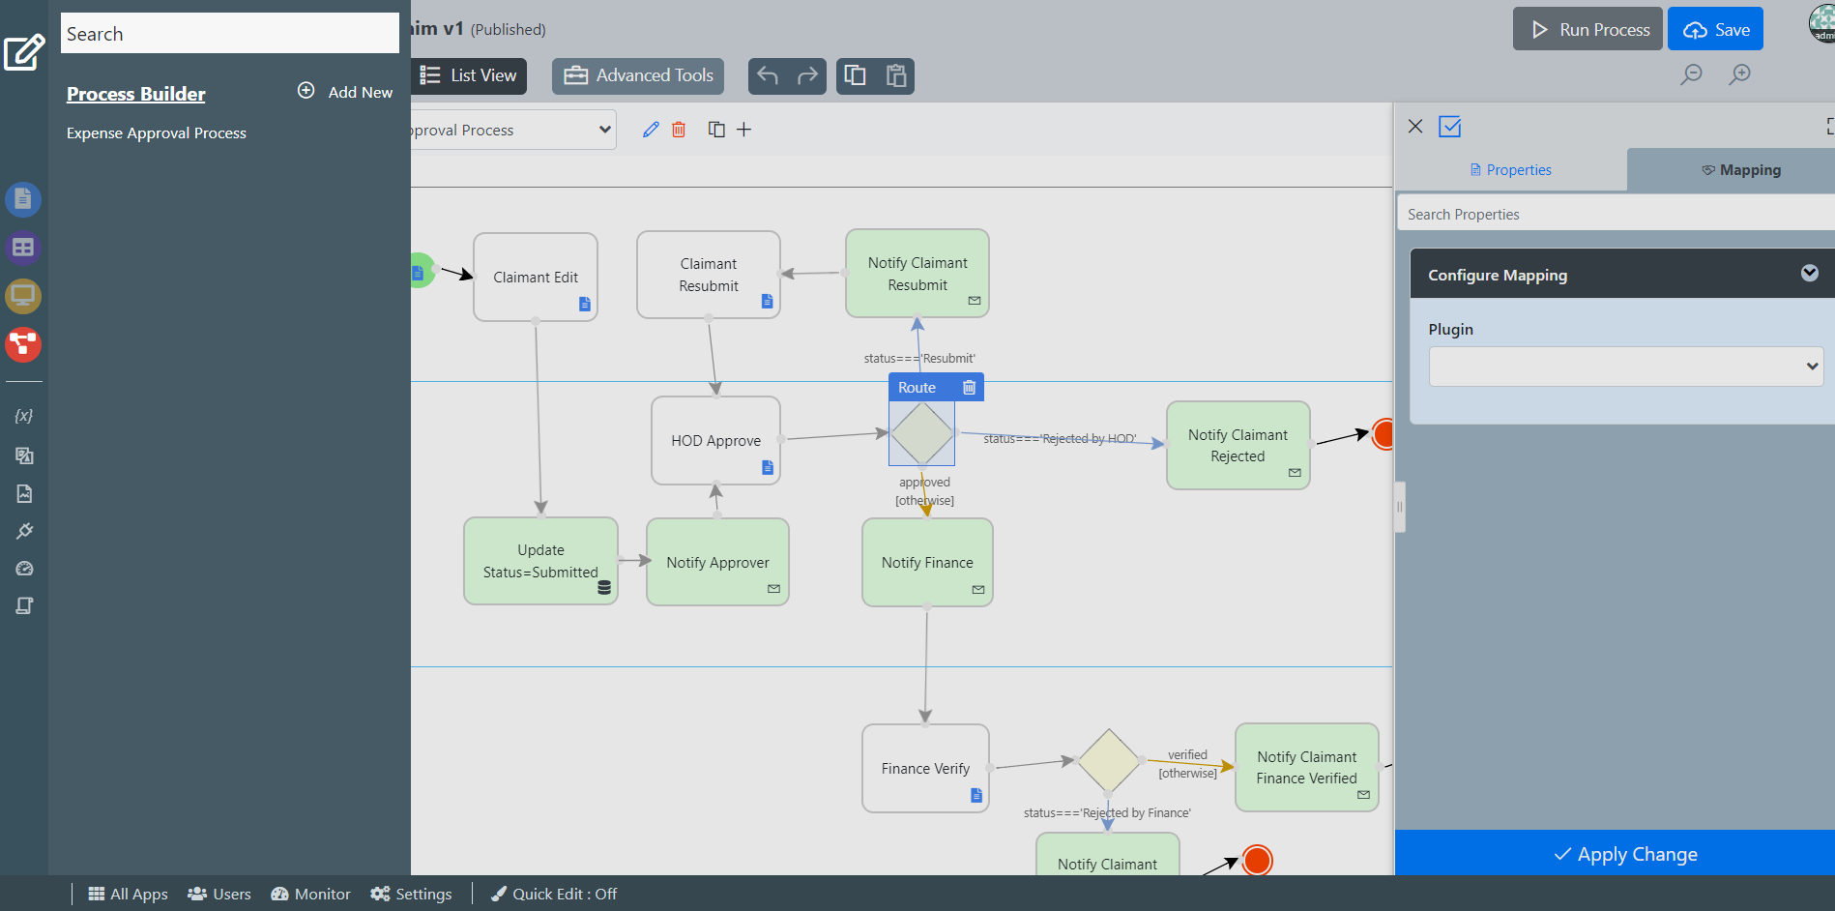This screenshot has width=1835, height=911.
Task: Click the blue checkmark box in panel
Action: tap(1449, 127)
